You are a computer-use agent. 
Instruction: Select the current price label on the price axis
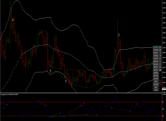coord(164,89)
